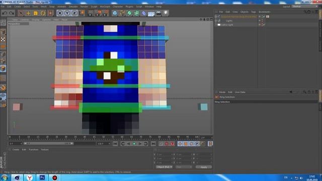Screen dimensions: 322x181
Task: Open the Window menu
Action: (149, 7)
